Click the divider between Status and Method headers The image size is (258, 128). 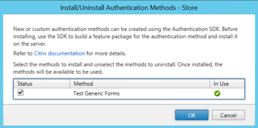(70, 84)
